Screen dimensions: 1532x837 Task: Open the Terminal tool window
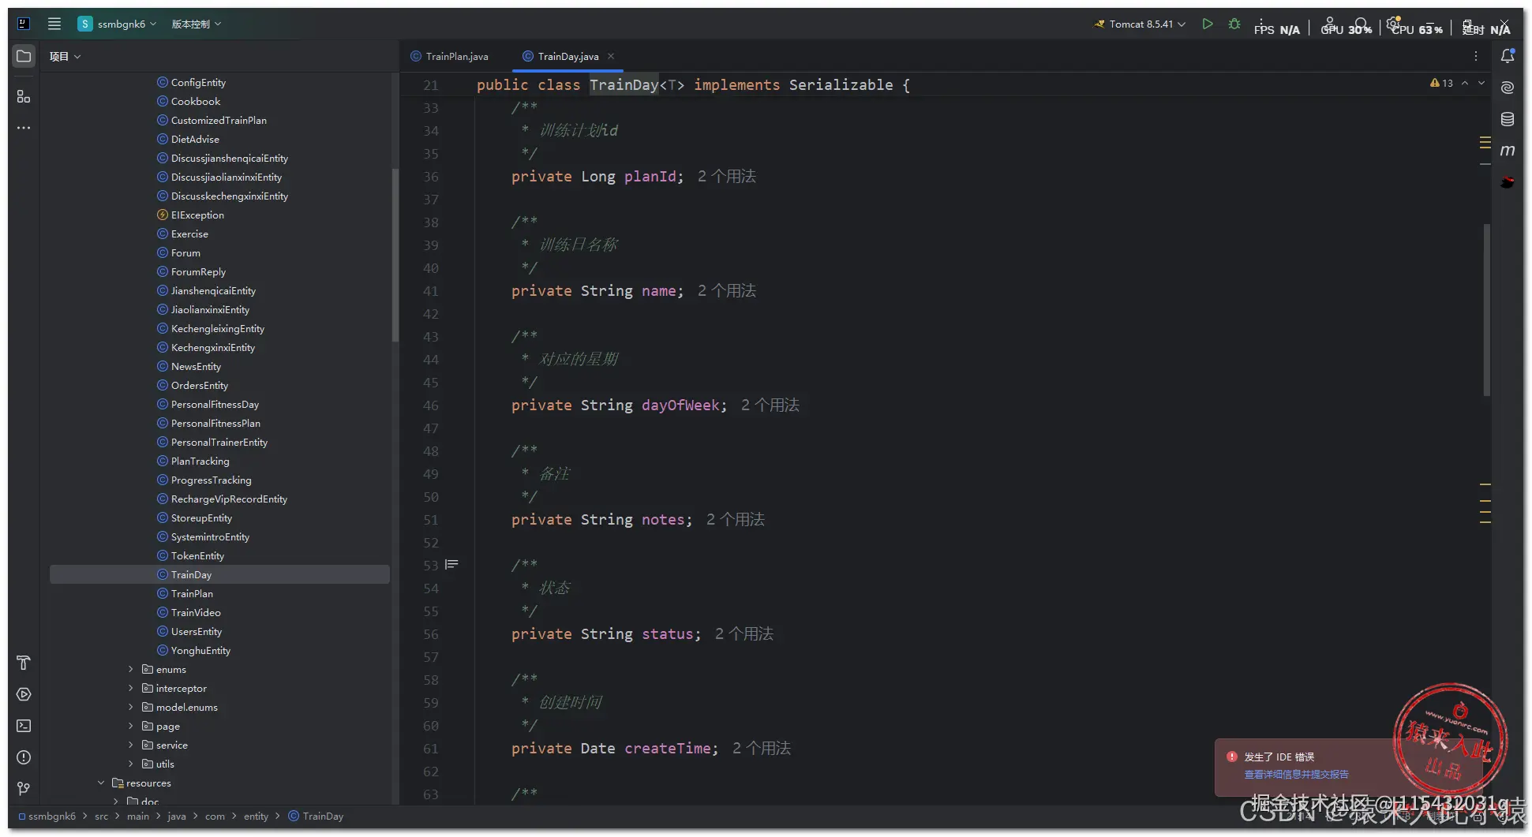pyautogui.click(x=24, y=726)
